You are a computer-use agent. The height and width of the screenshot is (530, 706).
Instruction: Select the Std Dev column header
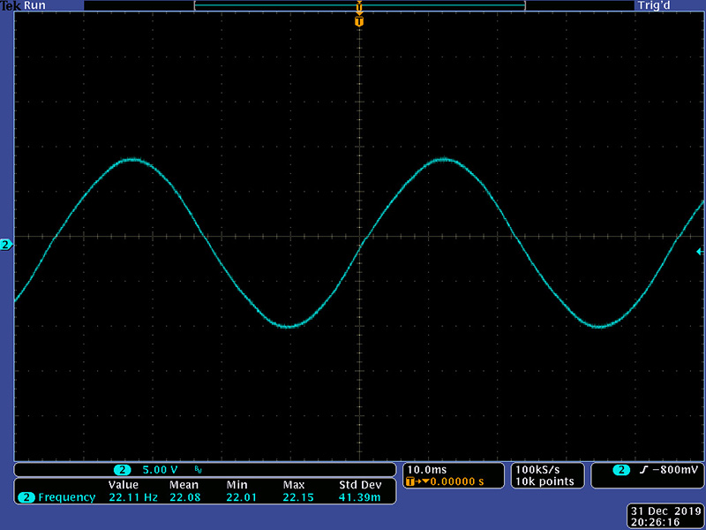tap(359, 485)
